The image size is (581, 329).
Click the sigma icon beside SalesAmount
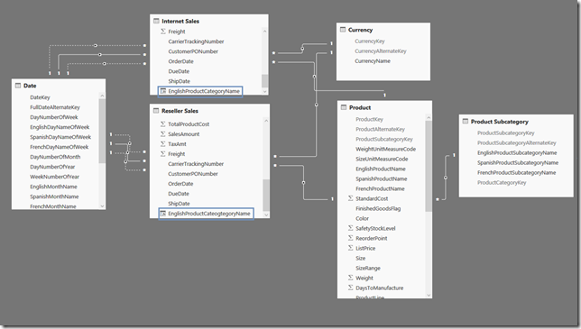pos(162,134)
